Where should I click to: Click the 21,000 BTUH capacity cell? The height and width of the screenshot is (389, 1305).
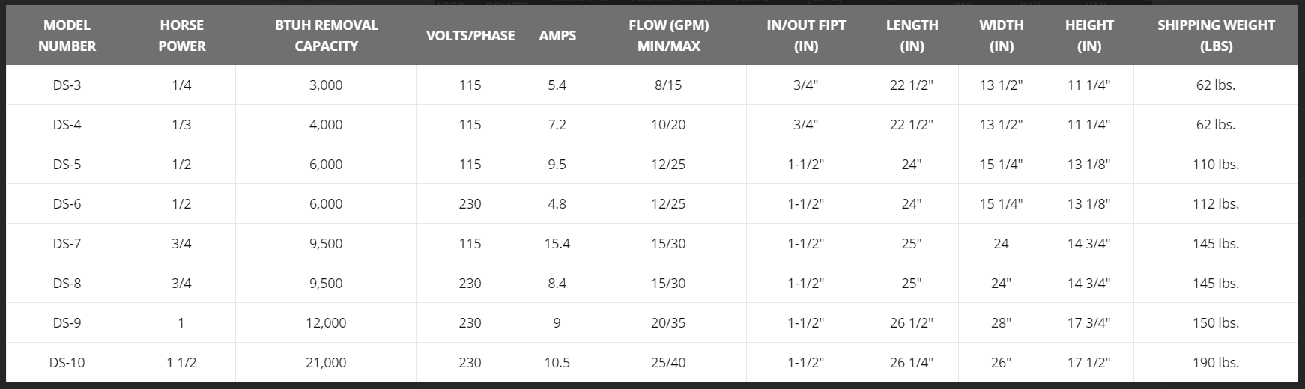[326, 363]
